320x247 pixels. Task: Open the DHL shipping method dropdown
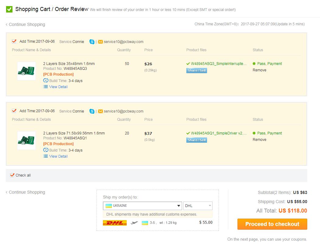tap(198, 206)
